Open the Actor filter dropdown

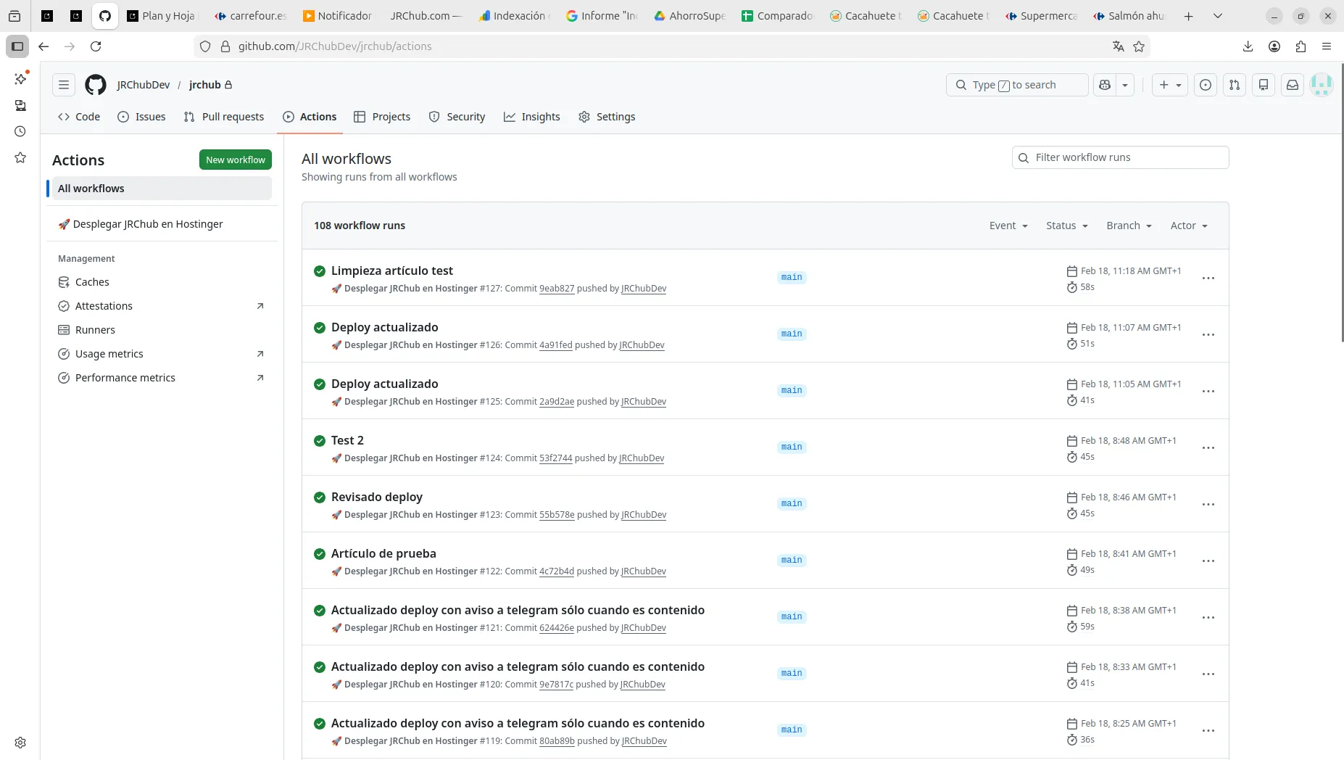click(1189, 226)
